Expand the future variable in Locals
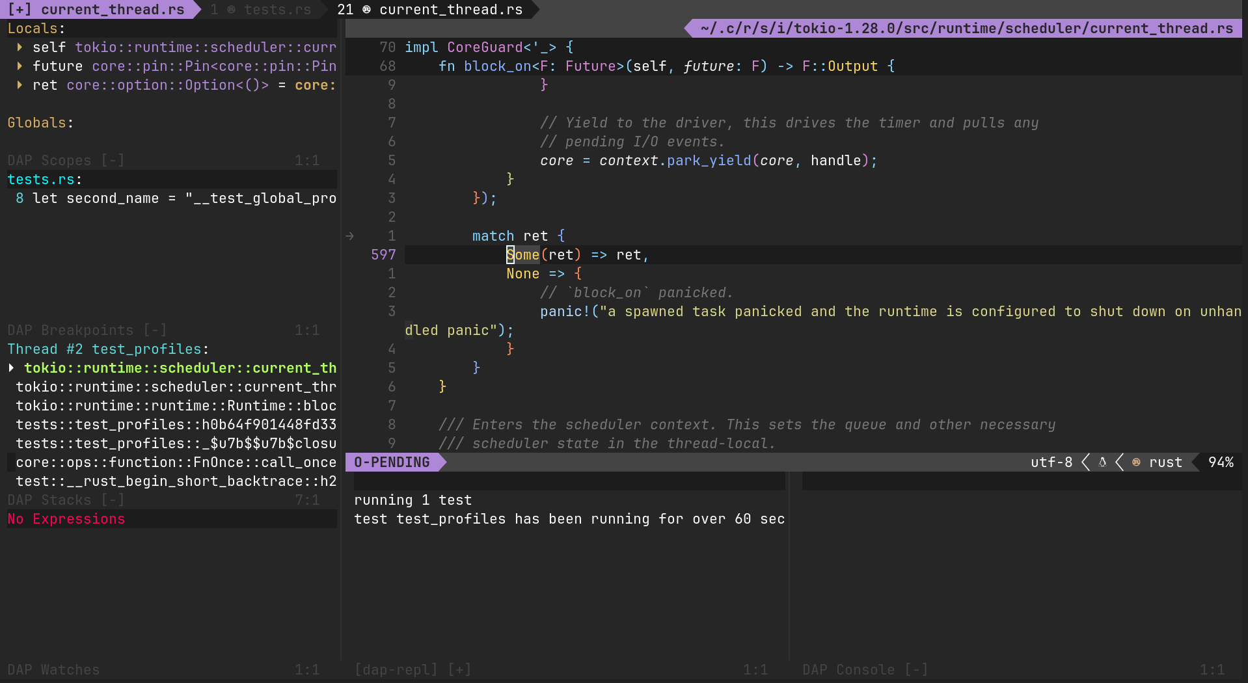1248x683 pixels. coord(19,66)
